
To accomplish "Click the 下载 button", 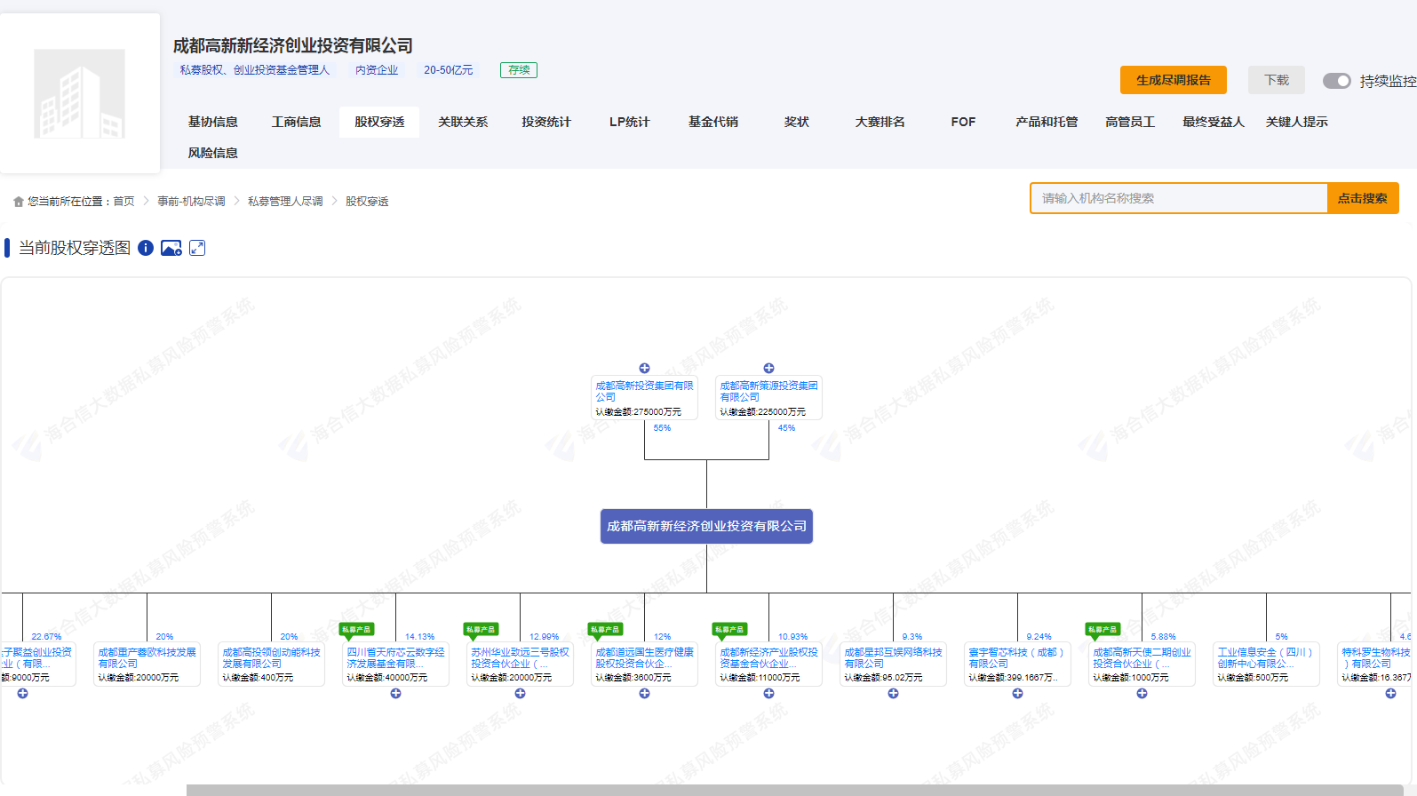I will click(1276, 80).
